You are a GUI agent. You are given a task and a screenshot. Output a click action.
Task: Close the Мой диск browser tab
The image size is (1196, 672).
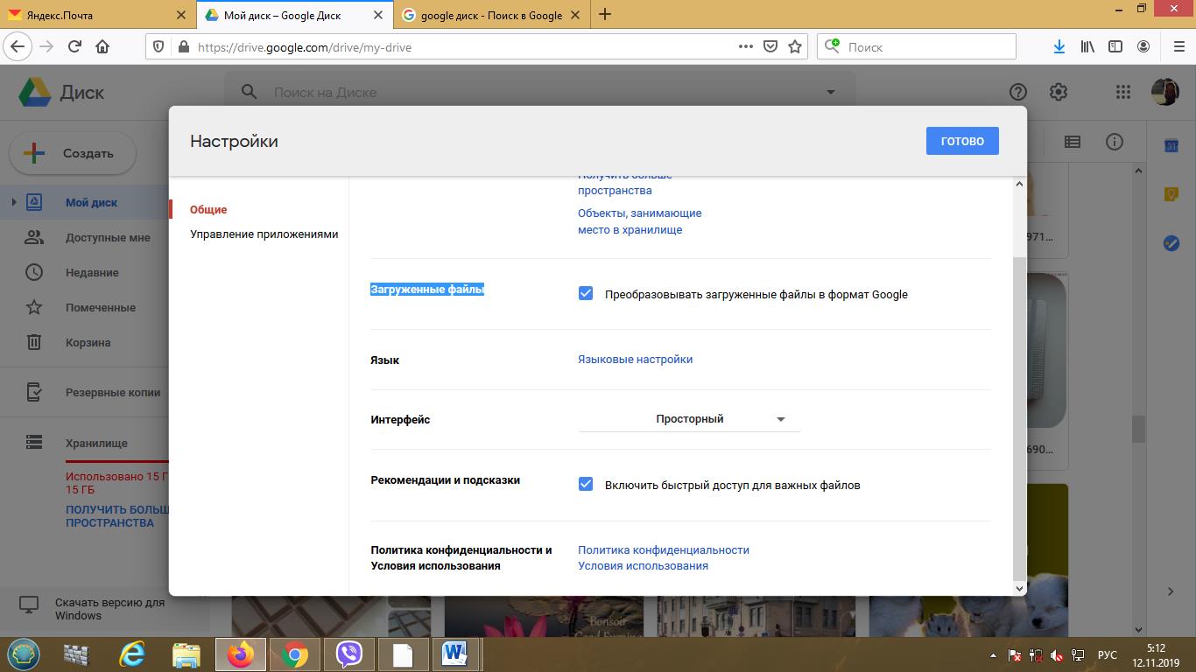point(378,15)
